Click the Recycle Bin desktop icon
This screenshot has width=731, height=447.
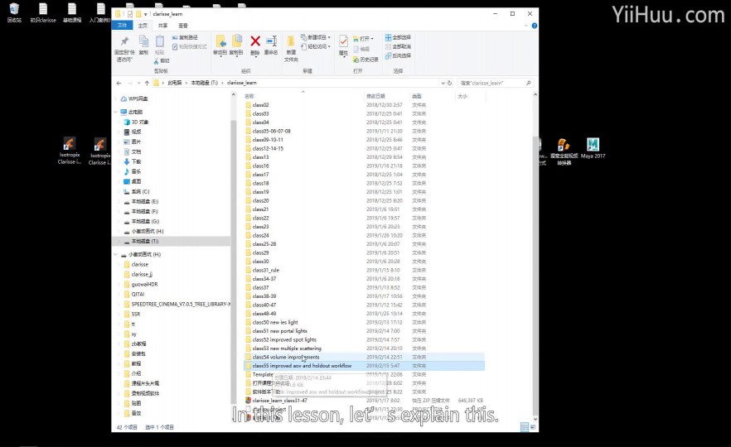click(14, 13)
